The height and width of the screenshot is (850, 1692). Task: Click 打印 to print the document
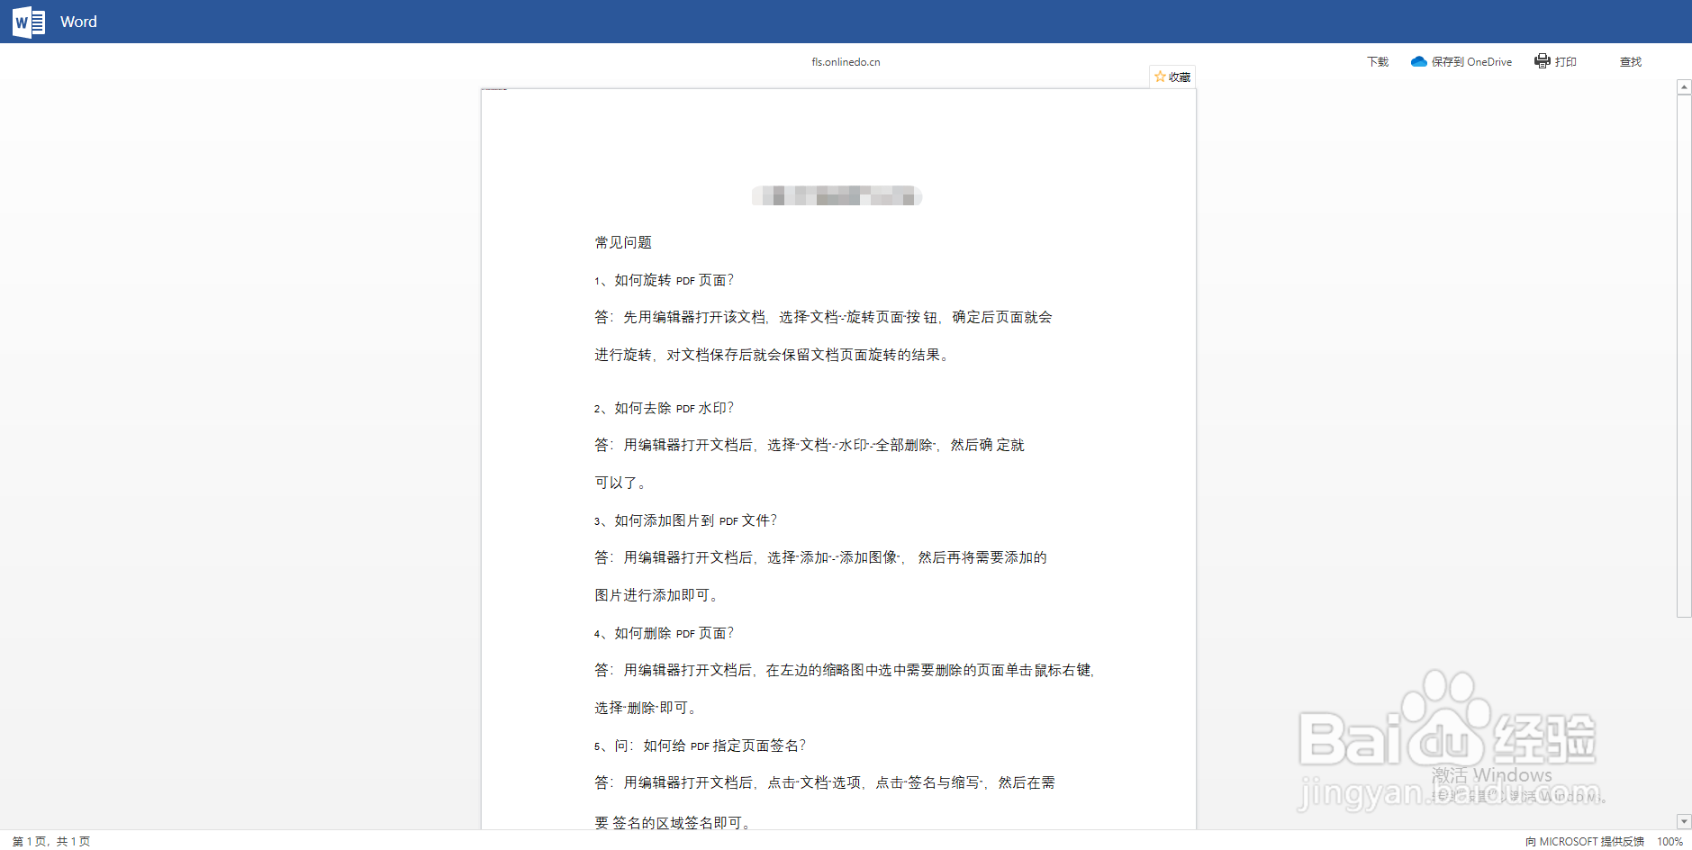1564,60
